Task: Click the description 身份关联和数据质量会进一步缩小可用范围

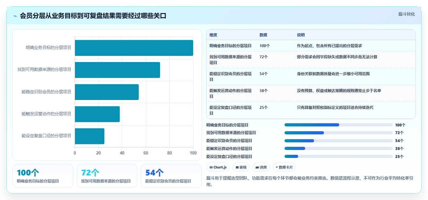Action: click(333, 74)
